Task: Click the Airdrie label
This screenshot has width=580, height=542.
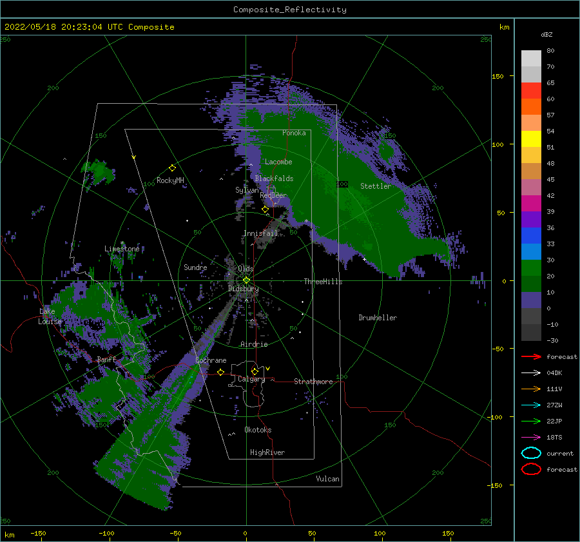Action: (254, 344)
